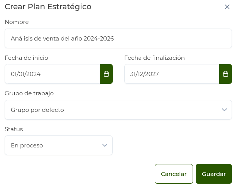Screen dimensions: 237x186
Task: Click the Fecha de finalización label
Action: [x=154, y=58]
